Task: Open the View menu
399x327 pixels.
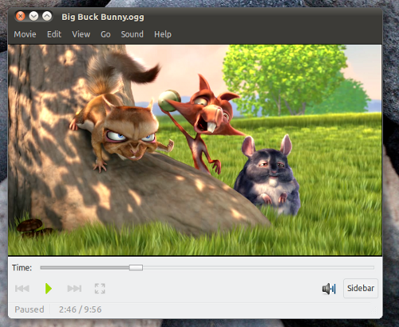Action: (x=81, y=34)
